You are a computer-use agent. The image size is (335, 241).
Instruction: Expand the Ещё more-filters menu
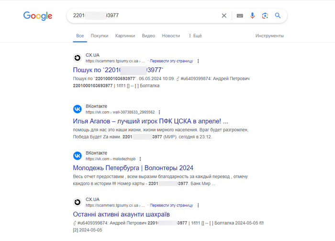point(195,36)
